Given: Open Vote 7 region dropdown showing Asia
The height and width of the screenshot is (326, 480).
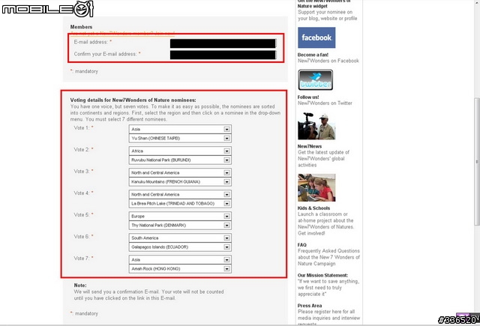Looking at the screenshot, I should (180, 259).
